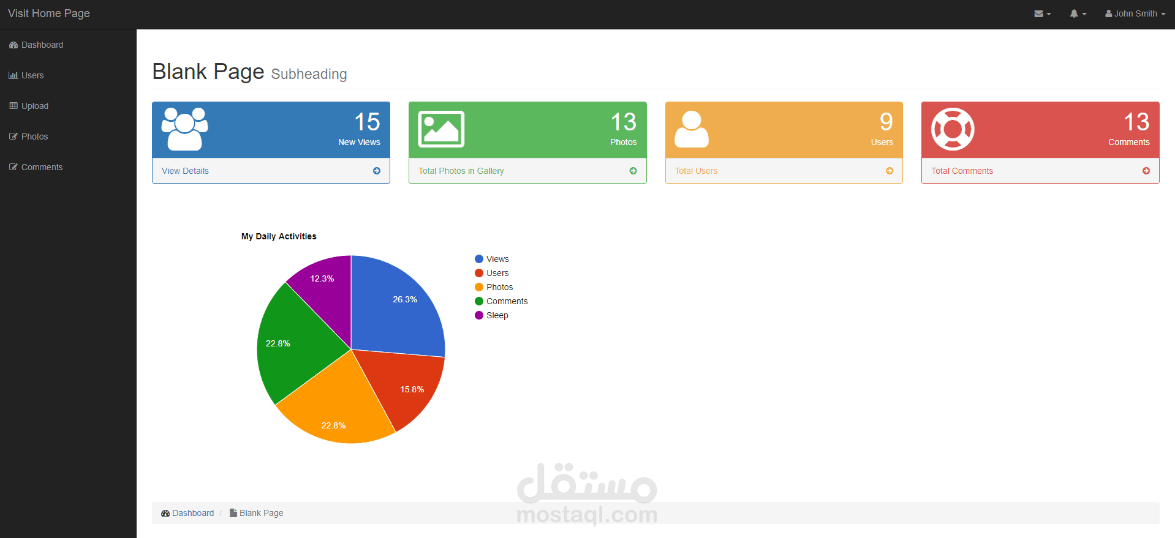1175x538 pixels.
Task: Select Upload in the sidebar
Action: (x=29, y=106)
